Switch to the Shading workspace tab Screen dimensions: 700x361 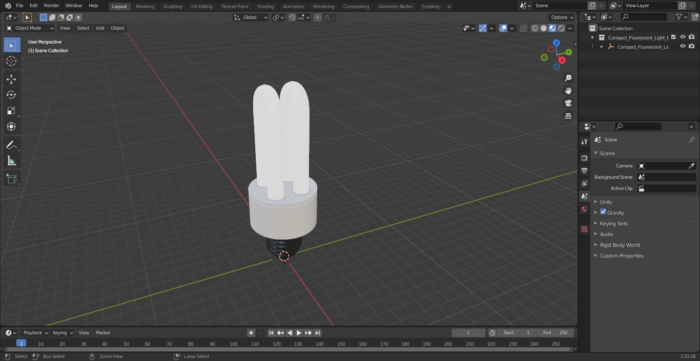tap(265, 7)
